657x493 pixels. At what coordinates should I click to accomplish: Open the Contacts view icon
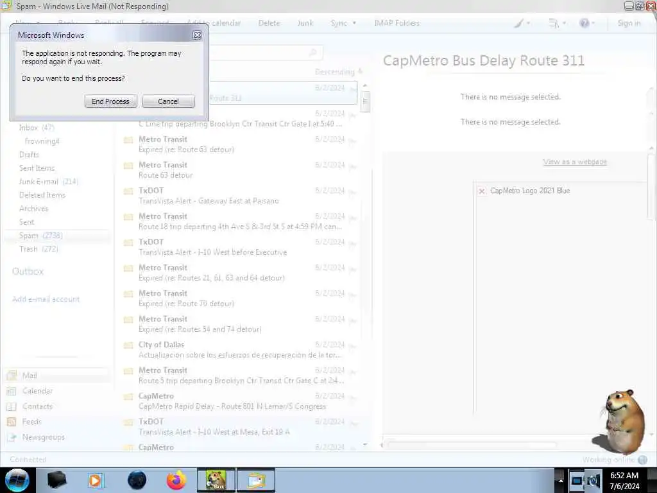12,406
